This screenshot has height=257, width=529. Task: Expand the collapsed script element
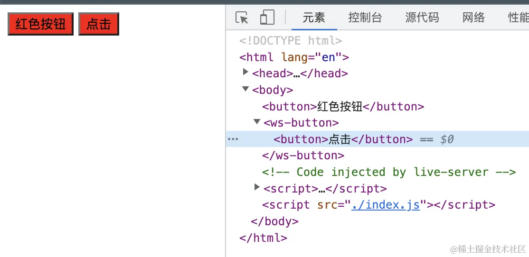coord(257,187)
